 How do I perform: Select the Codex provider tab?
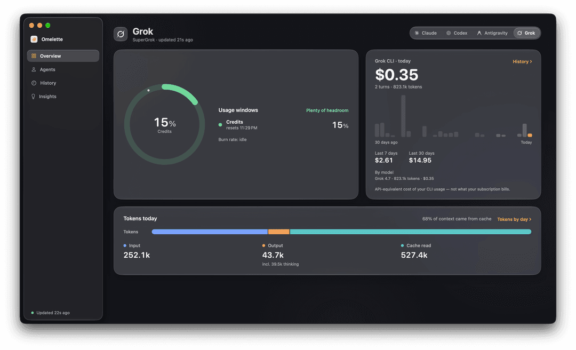point(457,33)
